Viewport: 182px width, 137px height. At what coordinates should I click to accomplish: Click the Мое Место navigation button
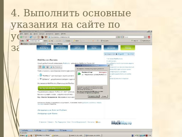(x=44, y=48)
